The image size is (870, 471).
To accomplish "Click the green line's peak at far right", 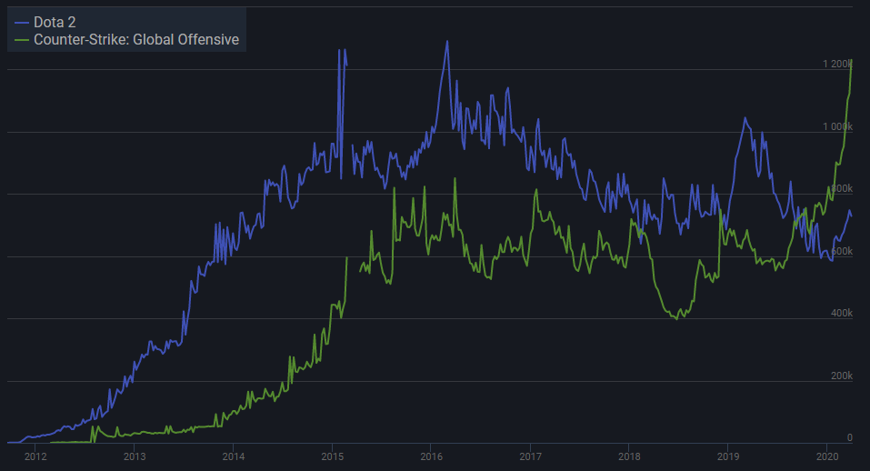I will click(851, 61).
